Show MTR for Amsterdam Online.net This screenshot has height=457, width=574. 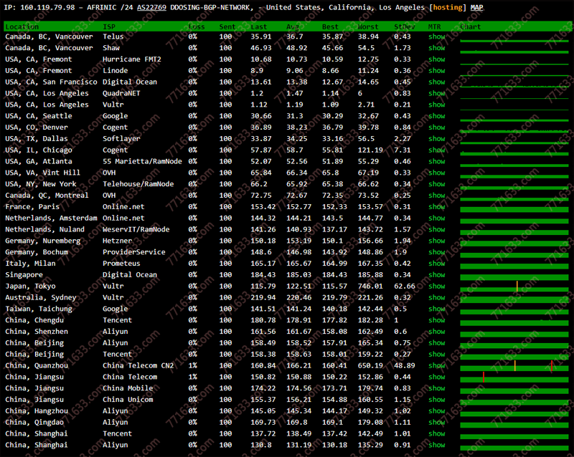[437, 218]
